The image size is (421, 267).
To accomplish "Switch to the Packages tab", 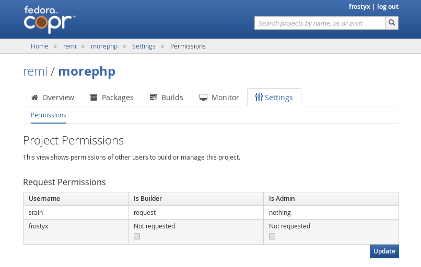I will click(x=112, y=98).
